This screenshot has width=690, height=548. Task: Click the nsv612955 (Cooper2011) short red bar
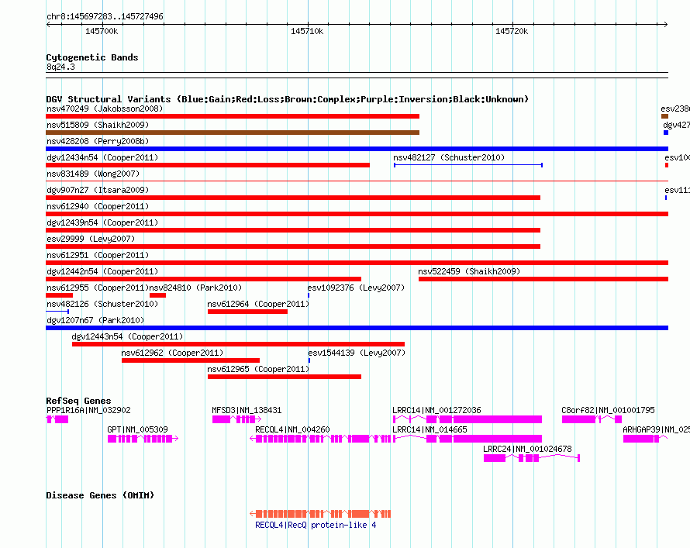pyautogui.click(x=60, y=295)
